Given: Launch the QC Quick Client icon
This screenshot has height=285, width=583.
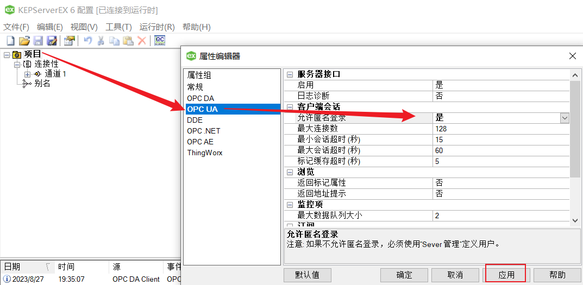Looking at the screenshot, I should point(160,41).
